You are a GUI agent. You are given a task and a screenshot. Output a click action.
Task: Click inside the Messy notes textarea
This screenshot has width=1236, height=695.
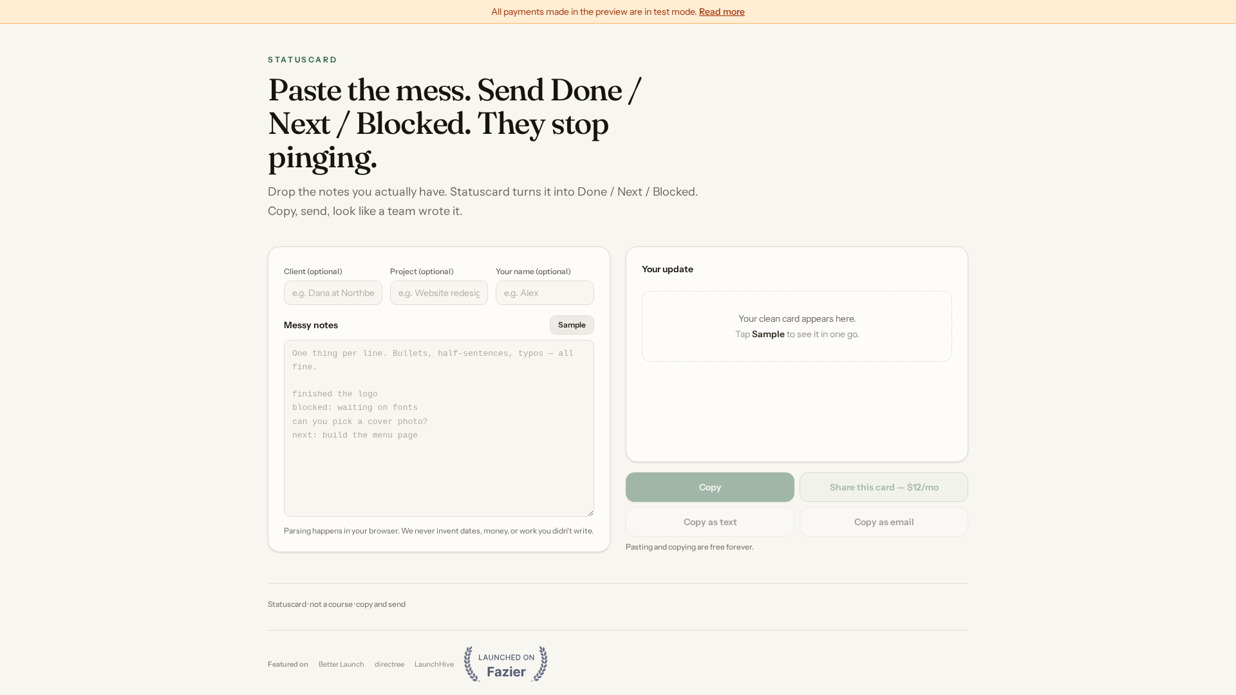click(x=439, y=428)
